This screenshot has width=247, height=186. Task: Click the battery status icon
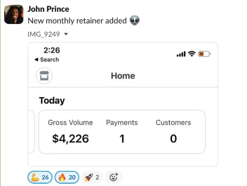204,54
